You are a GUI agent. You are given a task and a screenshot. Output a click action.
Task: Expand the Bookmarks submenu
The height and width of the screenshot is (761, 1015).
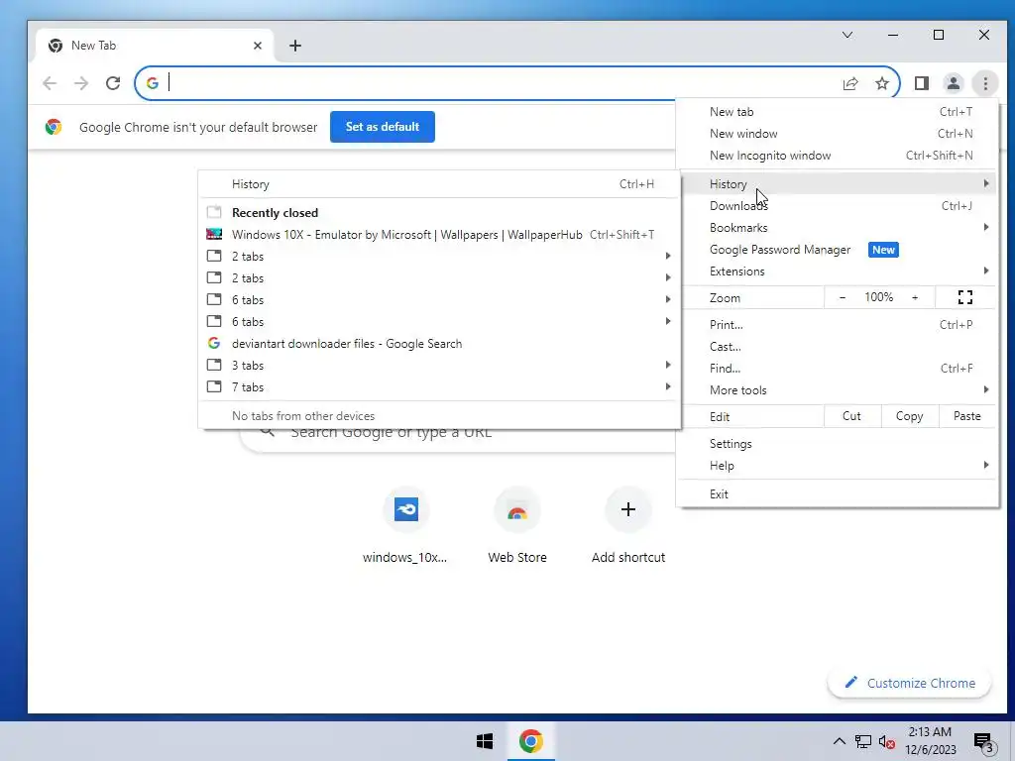[837, 228]
